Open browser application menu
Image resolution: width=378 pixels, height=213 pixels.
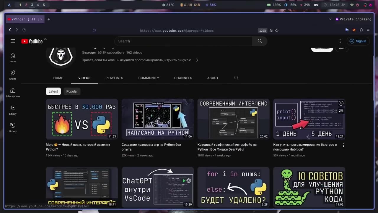(368, 30)
